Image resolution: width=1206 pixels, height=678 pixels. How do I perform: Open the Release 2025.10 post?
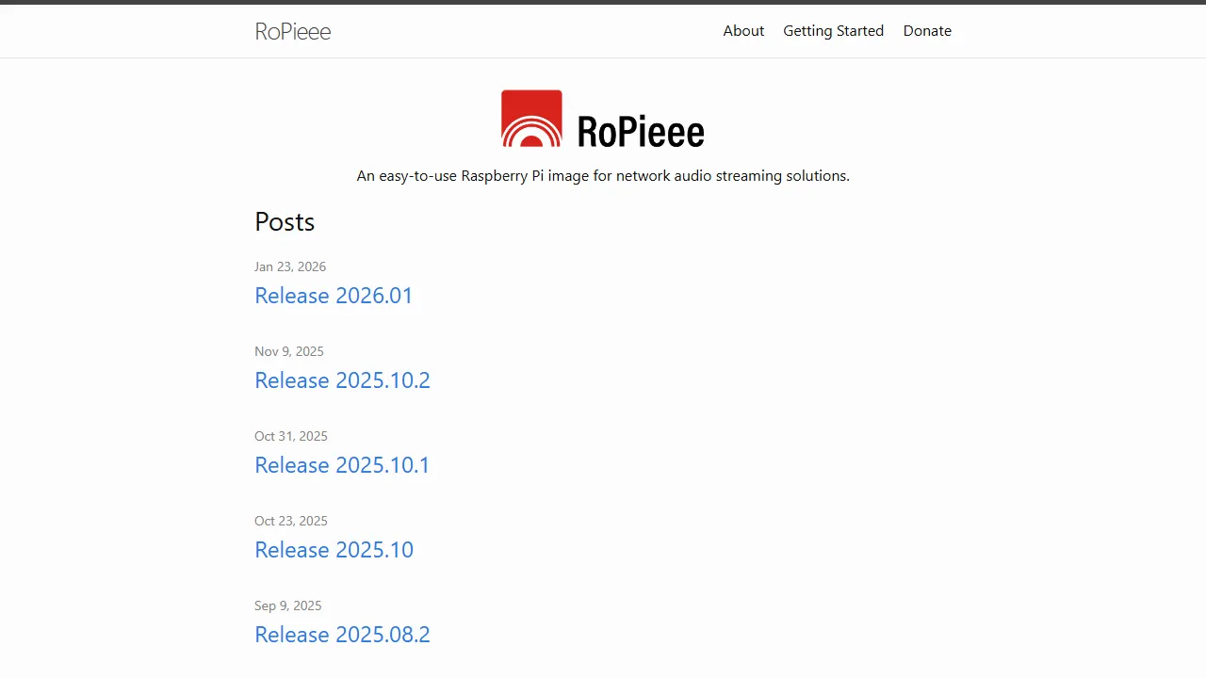(x=334, y=549)
